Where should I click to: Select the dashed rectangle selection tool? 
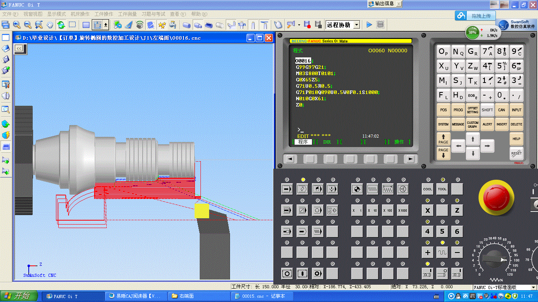point(72,25)
